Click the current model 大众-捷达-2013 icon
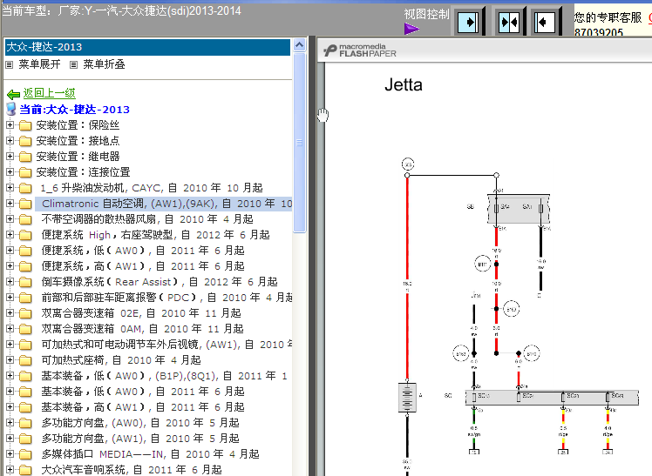The image size is (652, 476). 11,110
